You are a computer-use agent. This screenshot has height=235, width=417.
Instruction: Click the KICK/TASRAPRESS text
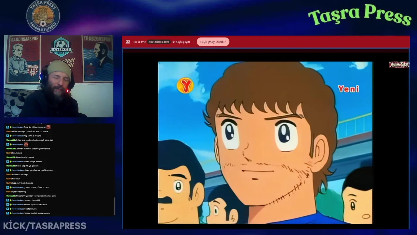[45, 226]
